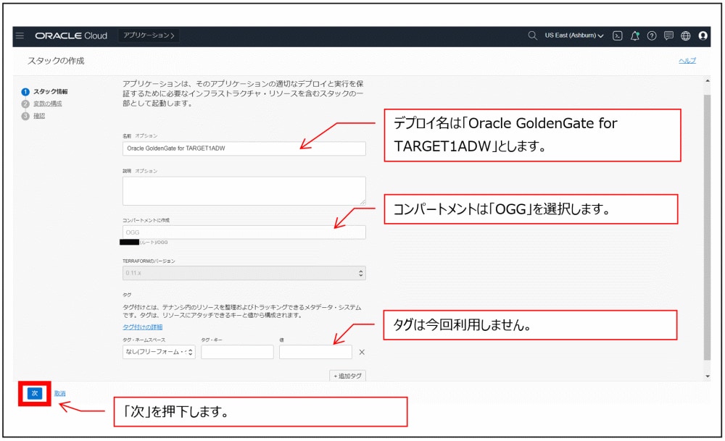
Task: Click the OGG compartment field
Action: coord(244,232)
